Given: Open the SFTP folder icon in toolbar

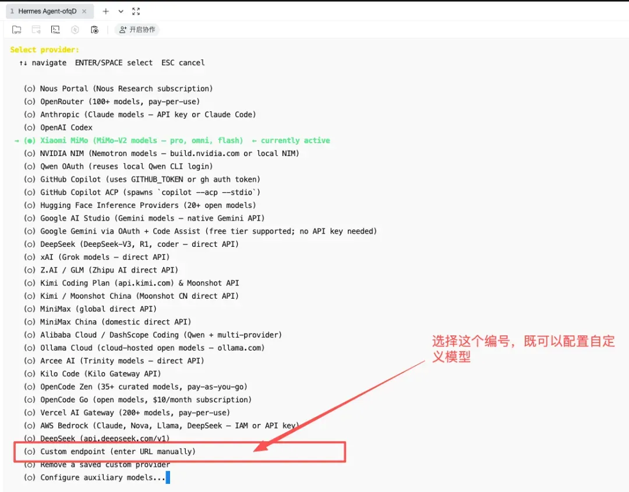Looking at the screenshot, I should (16, 30).
